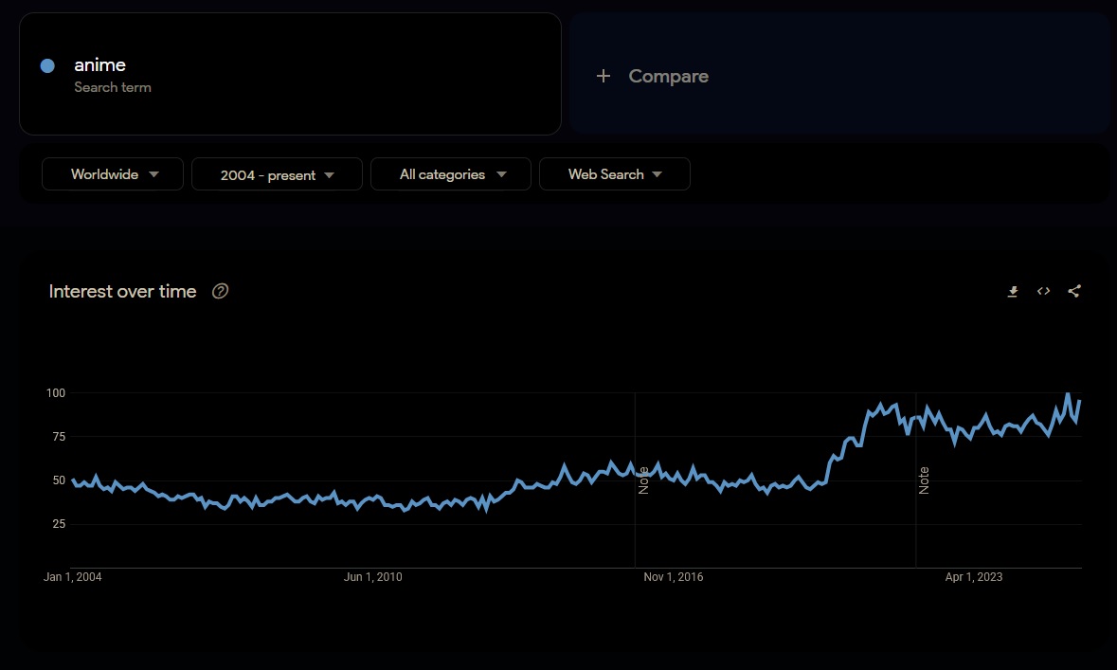The image size is (1117, 670).
Task: Click the blue dot next to anime
Action: (x=47, y=65)
